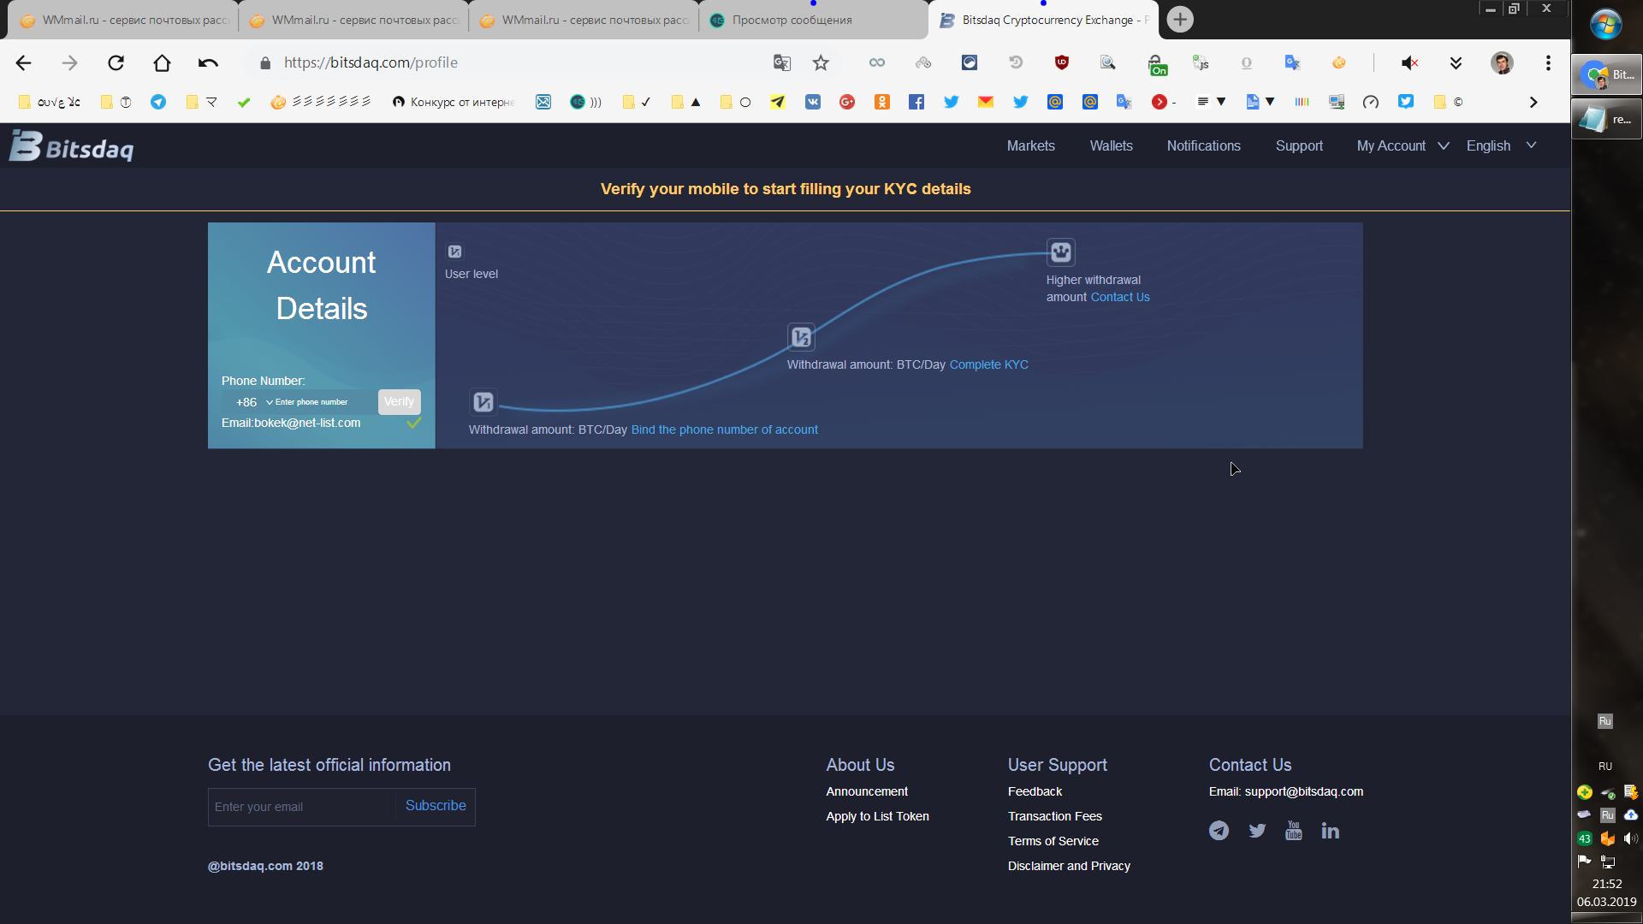Click the level 1 withdrawal icon
This screenshot has width=1643, height=924.
click(483, 401)
